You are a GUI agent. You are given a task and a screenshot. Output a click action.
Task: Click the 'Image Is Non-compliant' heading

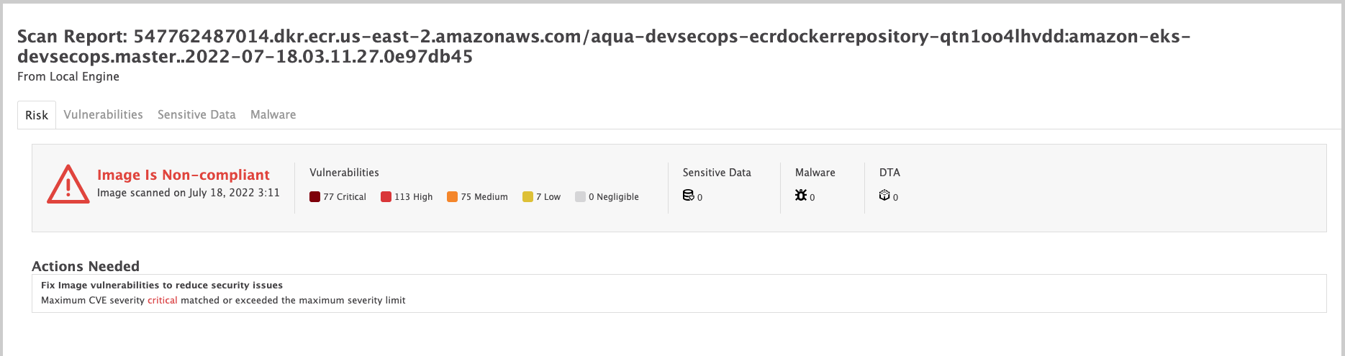[184, 175]
